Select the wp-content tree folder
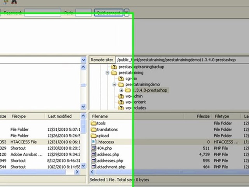This screenshot has width=249, height=187. pos(136,102)
